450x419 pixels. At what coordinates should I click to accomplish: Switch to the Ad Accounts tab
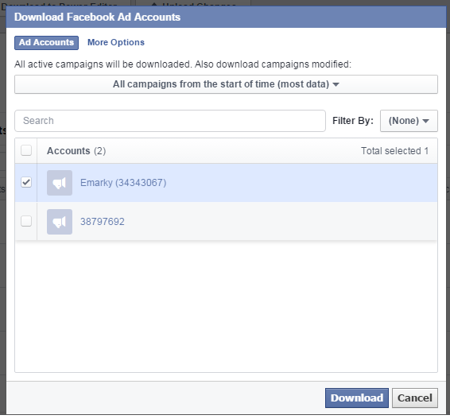pos(46,43)
